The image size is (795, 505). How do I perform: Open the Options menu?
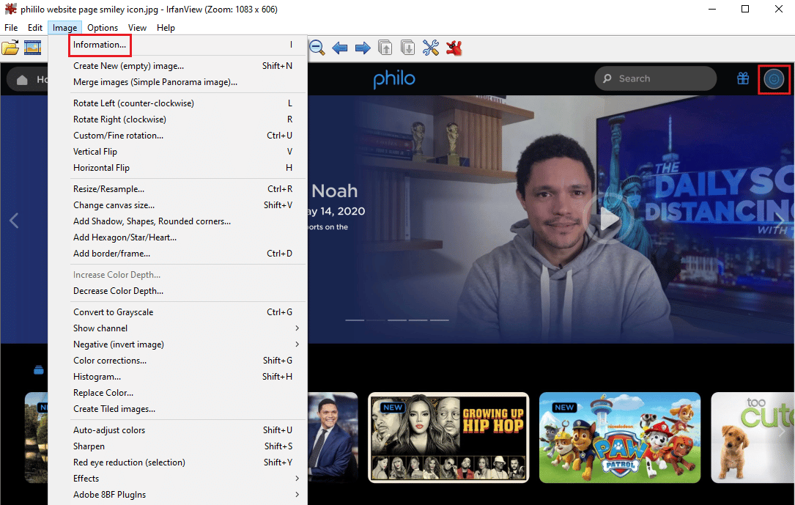(103, 28)
